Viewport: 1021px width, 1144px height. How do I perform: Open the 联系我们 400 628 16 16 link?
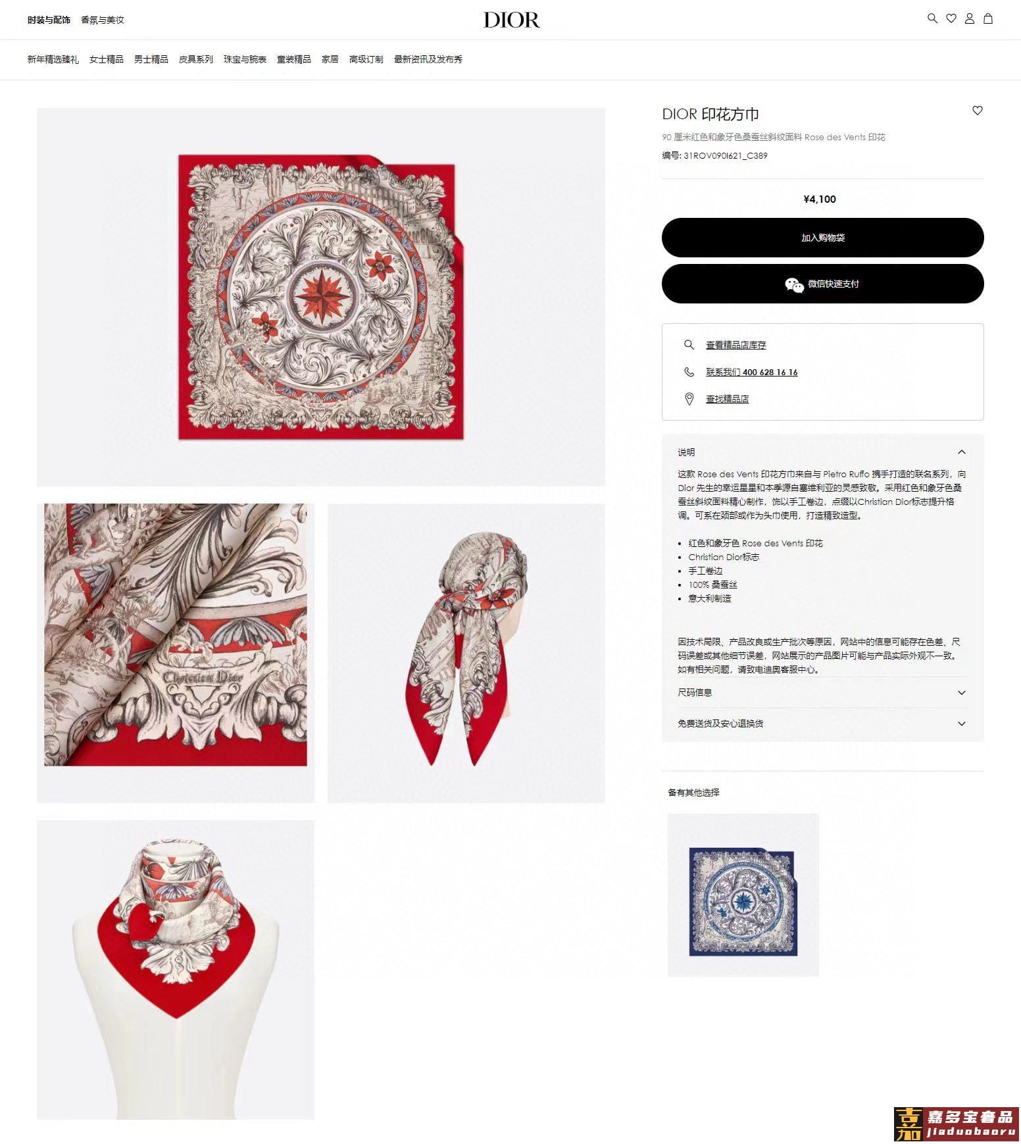751,372
